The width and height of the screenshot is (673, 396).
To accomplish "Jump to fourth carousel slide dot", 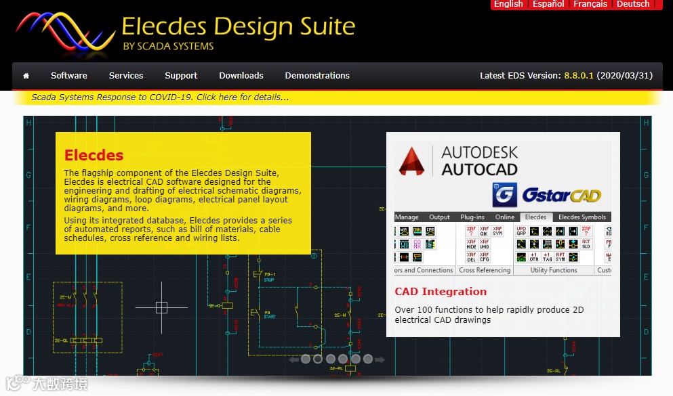I will (x=343, y=359).
